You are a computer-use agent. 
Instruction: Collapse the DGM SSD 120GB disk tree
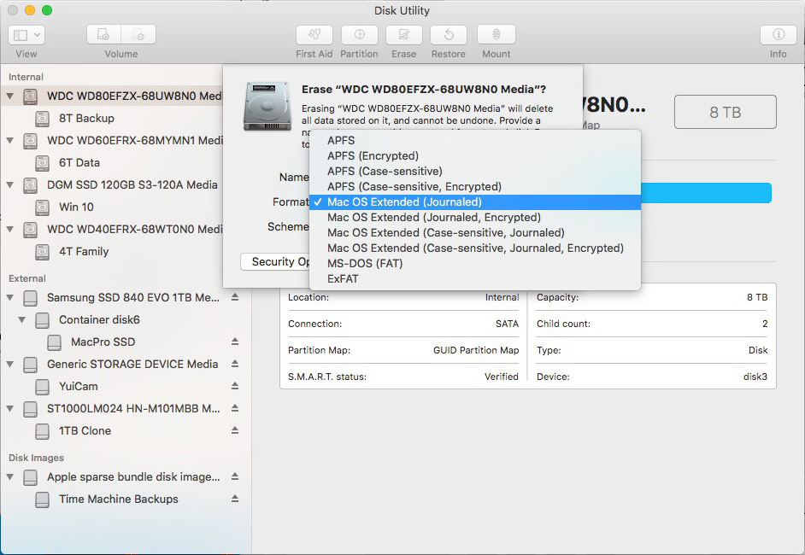point(9,184)
